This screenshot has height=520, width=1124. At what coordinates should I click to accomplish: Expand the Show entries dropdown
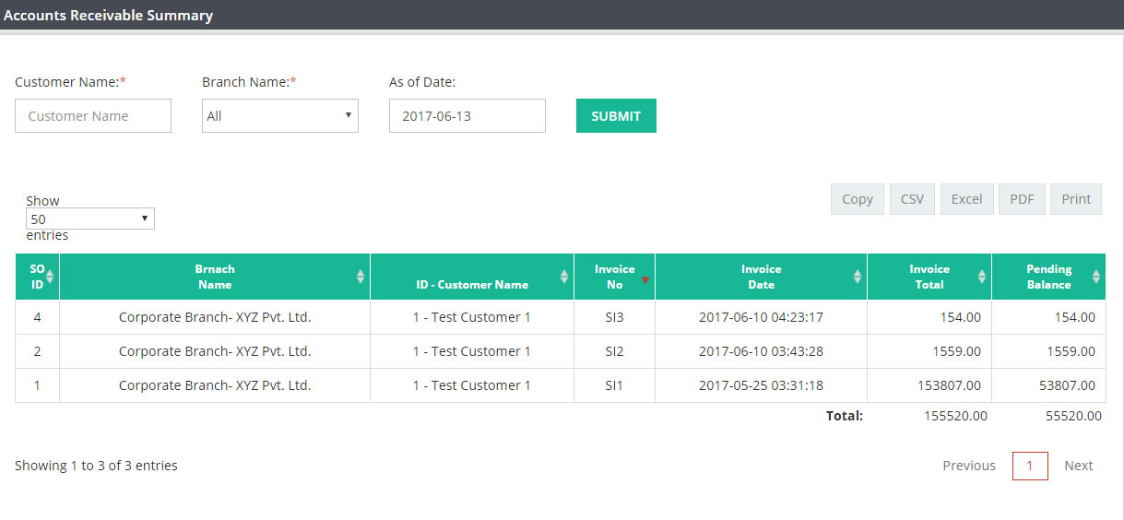(90, 219)
